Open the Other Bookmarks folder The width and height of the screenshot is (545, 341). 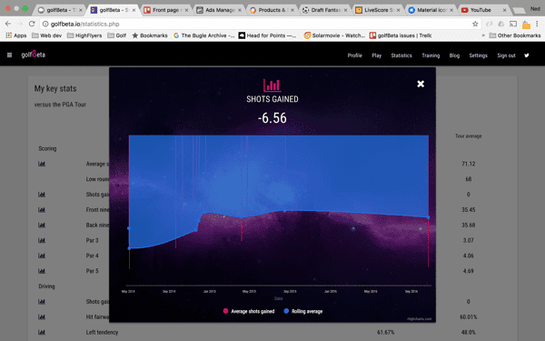tap(515, 35)
